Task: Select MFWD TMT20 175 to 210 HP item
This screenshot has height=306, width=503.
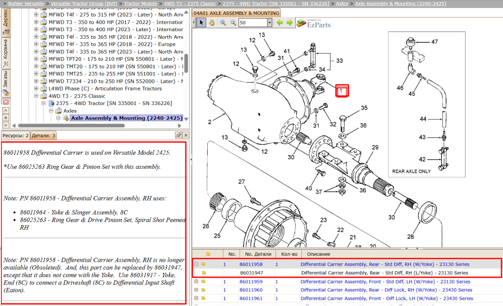Action: click(x=116, y=66)
